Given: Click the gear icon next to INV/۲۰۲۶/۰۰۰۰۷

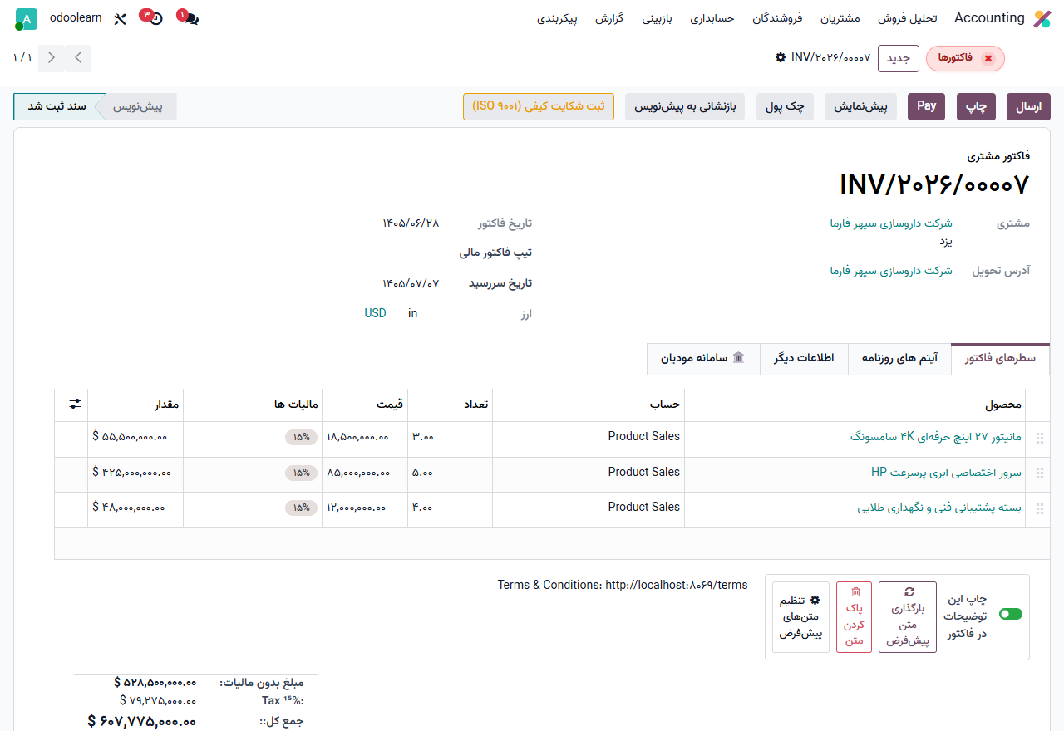Looking at the screenshot, I should pos(781,57).
